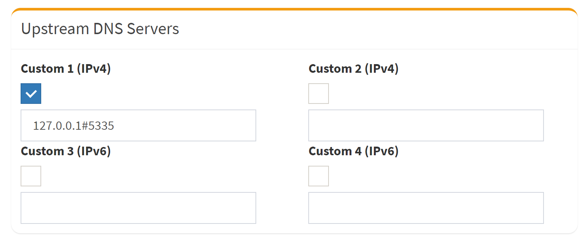Click the empty Custom 2 address field
The height and width of the screenshot is (246, 584).
pos(426,125)
